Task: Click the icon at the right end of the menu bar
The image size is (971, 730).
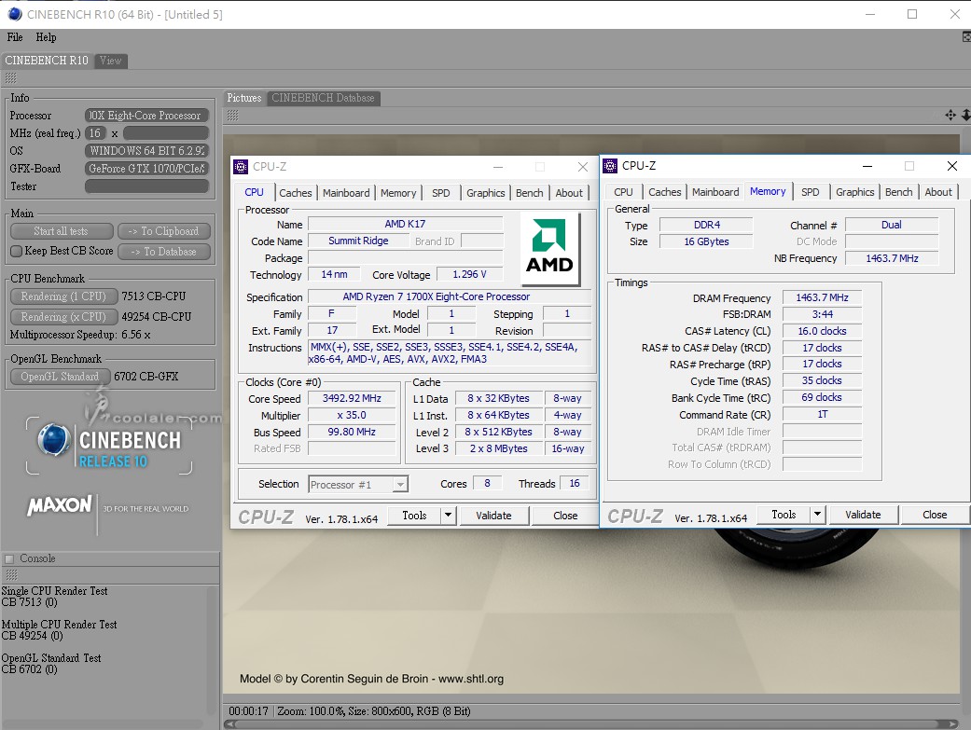Action: pos(966,37)
